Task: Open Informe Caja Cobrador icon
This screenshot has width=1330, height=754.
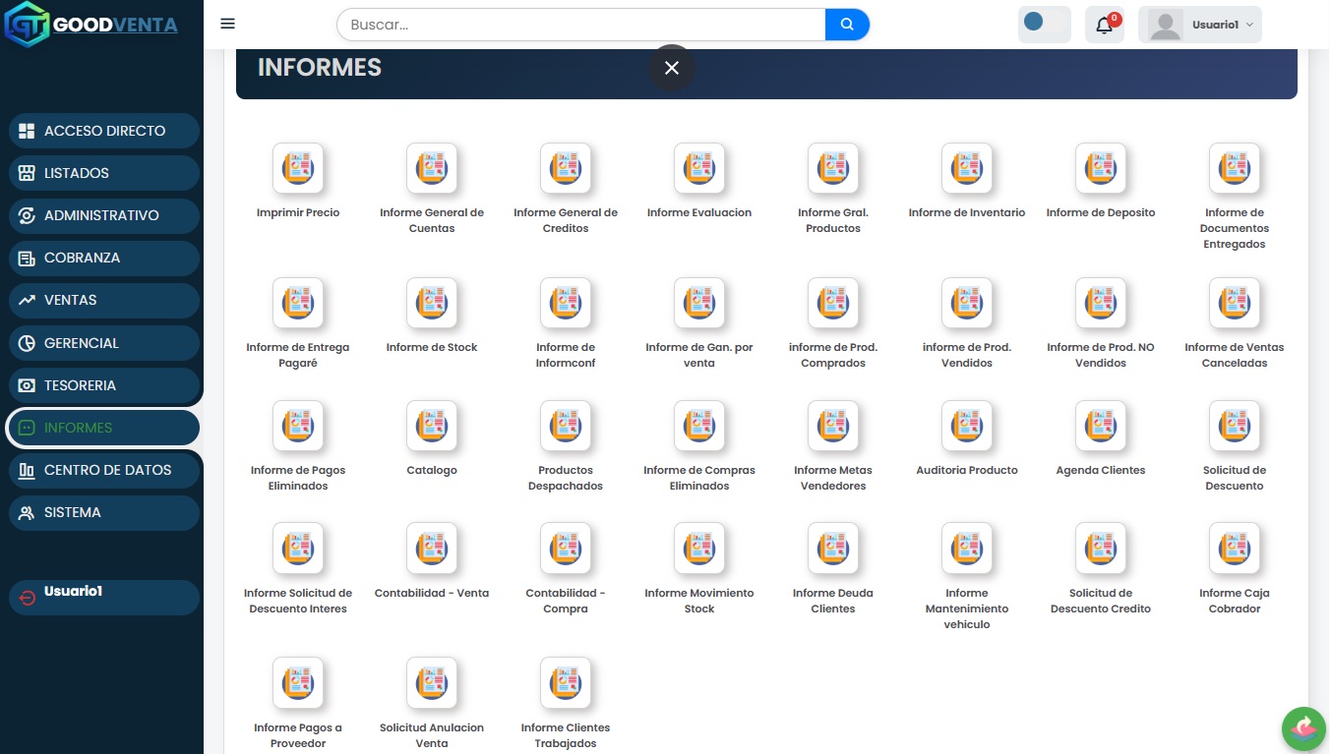Action: coord(1235,549)
